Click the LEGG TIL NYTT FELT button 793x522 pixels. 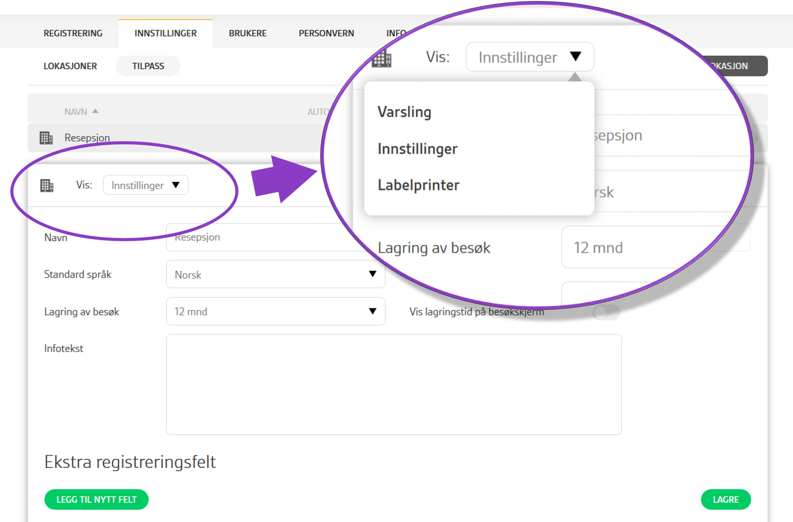point(96,499)
